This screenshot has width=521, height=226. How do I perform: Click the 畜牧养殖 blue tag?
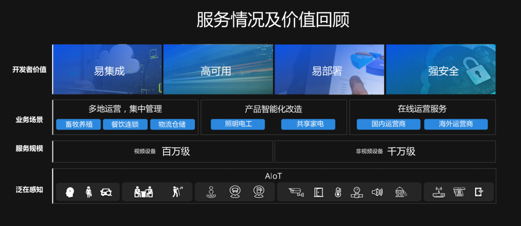tap(79, 124)
